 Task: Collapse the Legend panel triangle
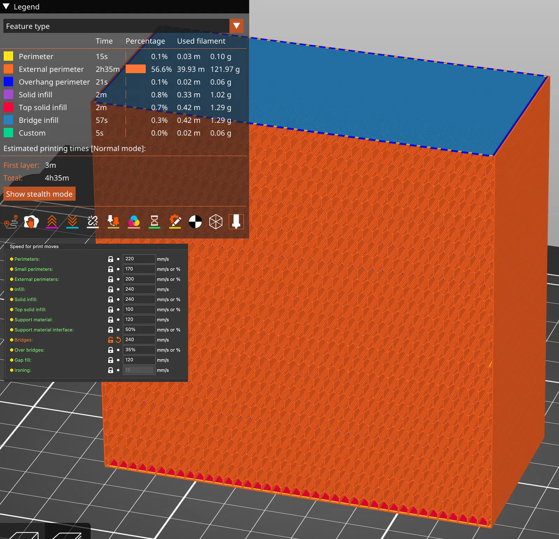click(6, 7)
